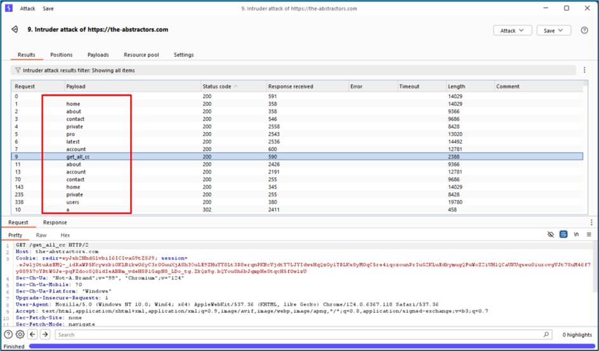The height and width of the screenshot is (351, 599).
Task: Click length value 19780
Action: click(455, 202)
